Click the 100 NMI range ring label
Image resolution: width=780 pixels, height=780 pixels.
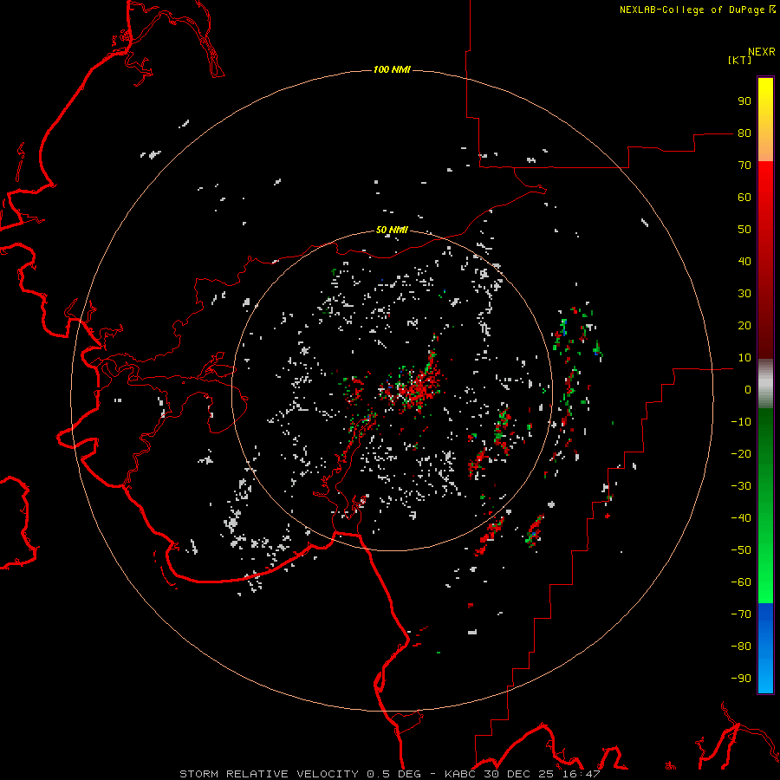tap(392, 69)
